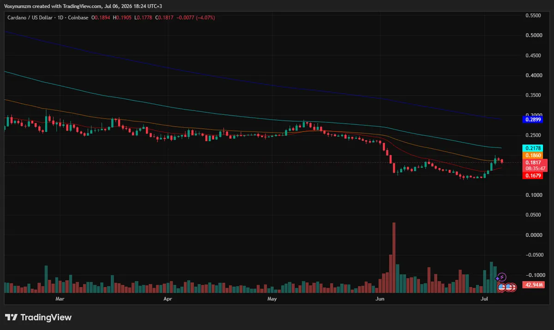Click the 0.1000 price axis value

click(533, 195)
